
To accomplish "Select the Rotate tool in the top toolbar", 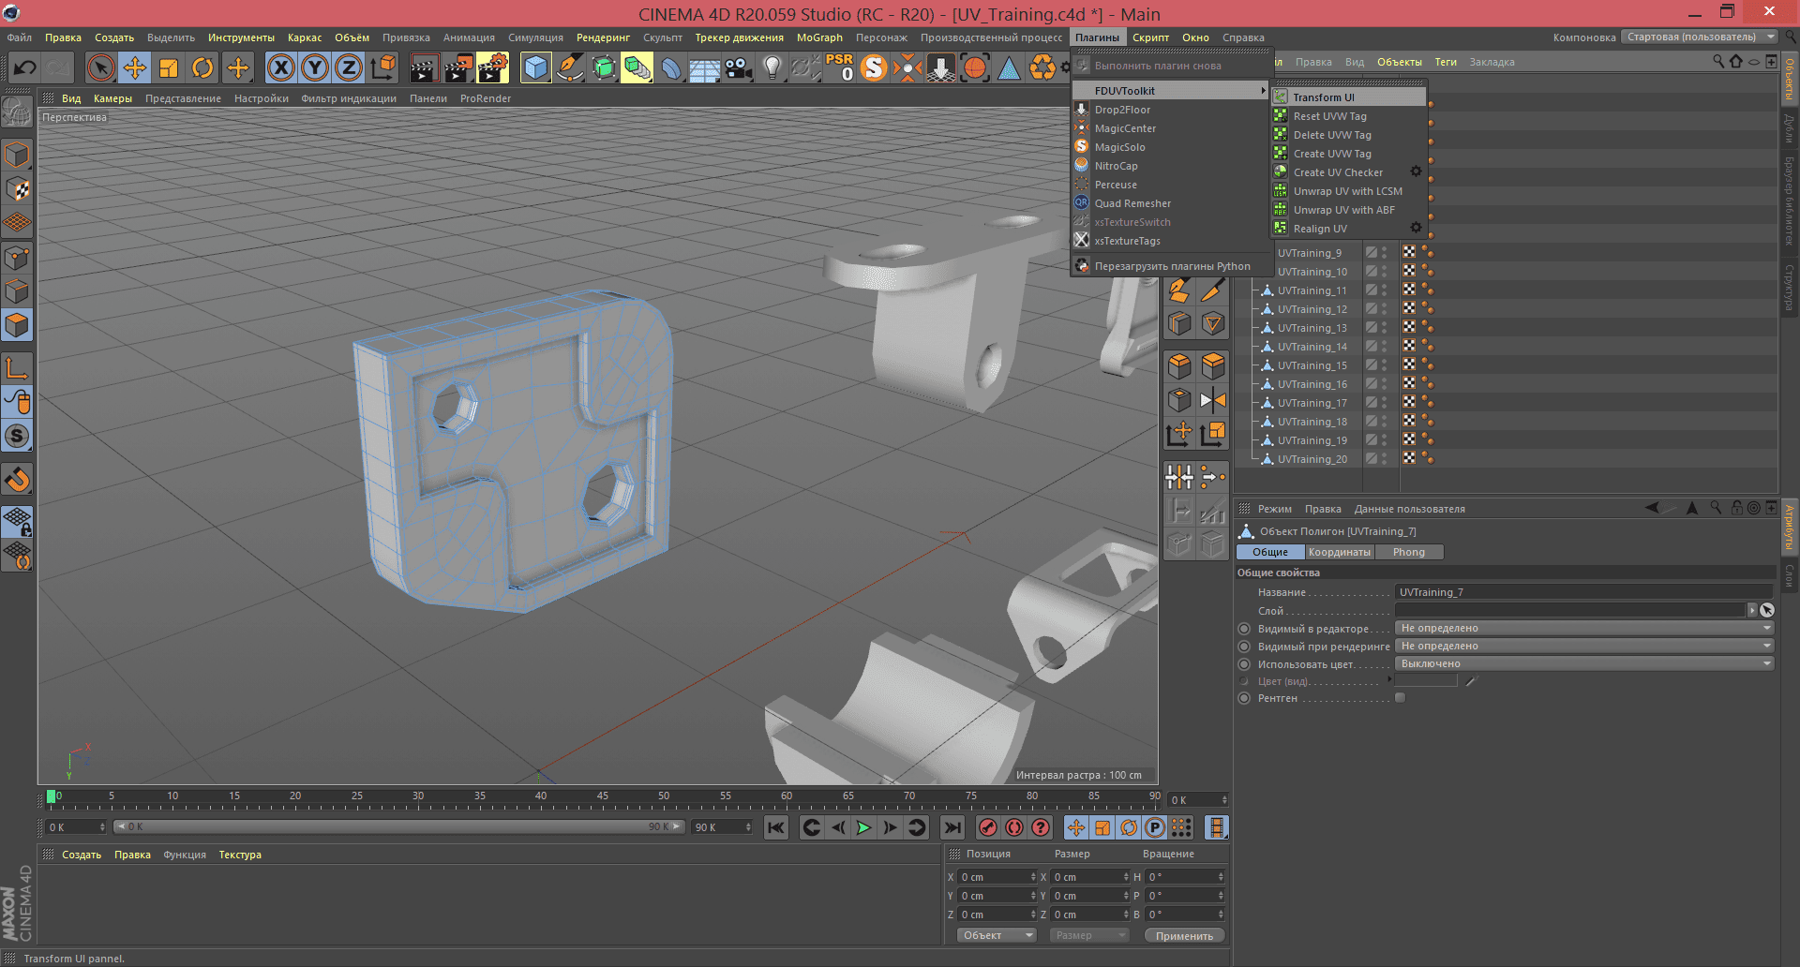I will tap(202, 67).
